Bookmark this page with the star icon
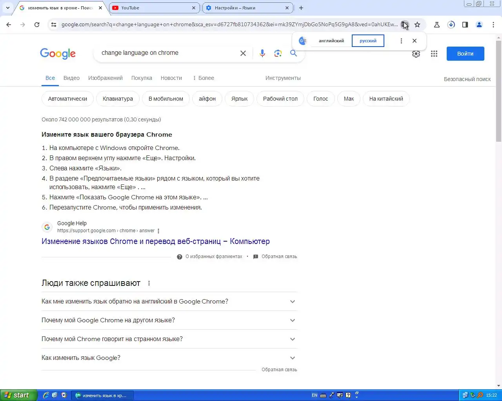The width and height of the screenshot is (502, 401). click(x=417, y=25)
